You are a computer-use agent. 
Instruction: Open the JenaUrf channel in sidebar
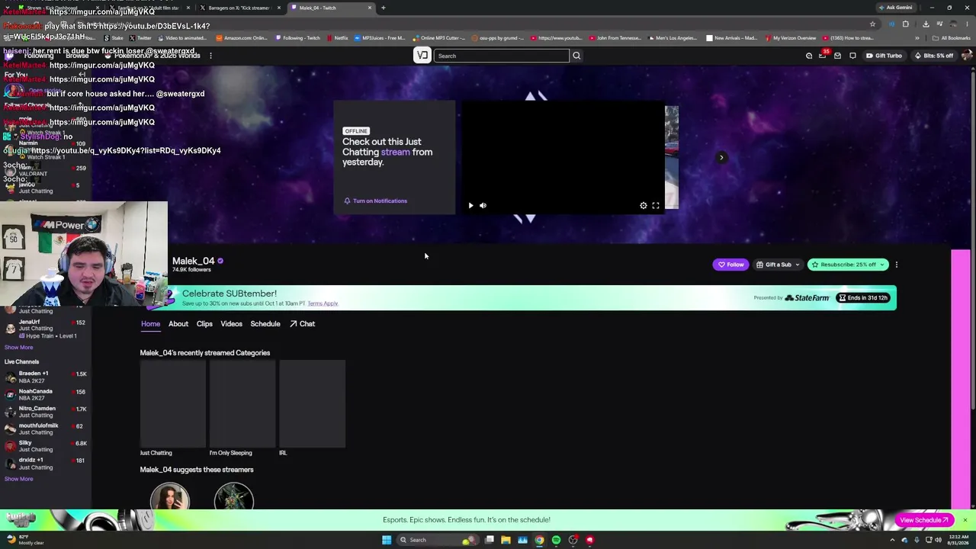(x=46, y=329)
